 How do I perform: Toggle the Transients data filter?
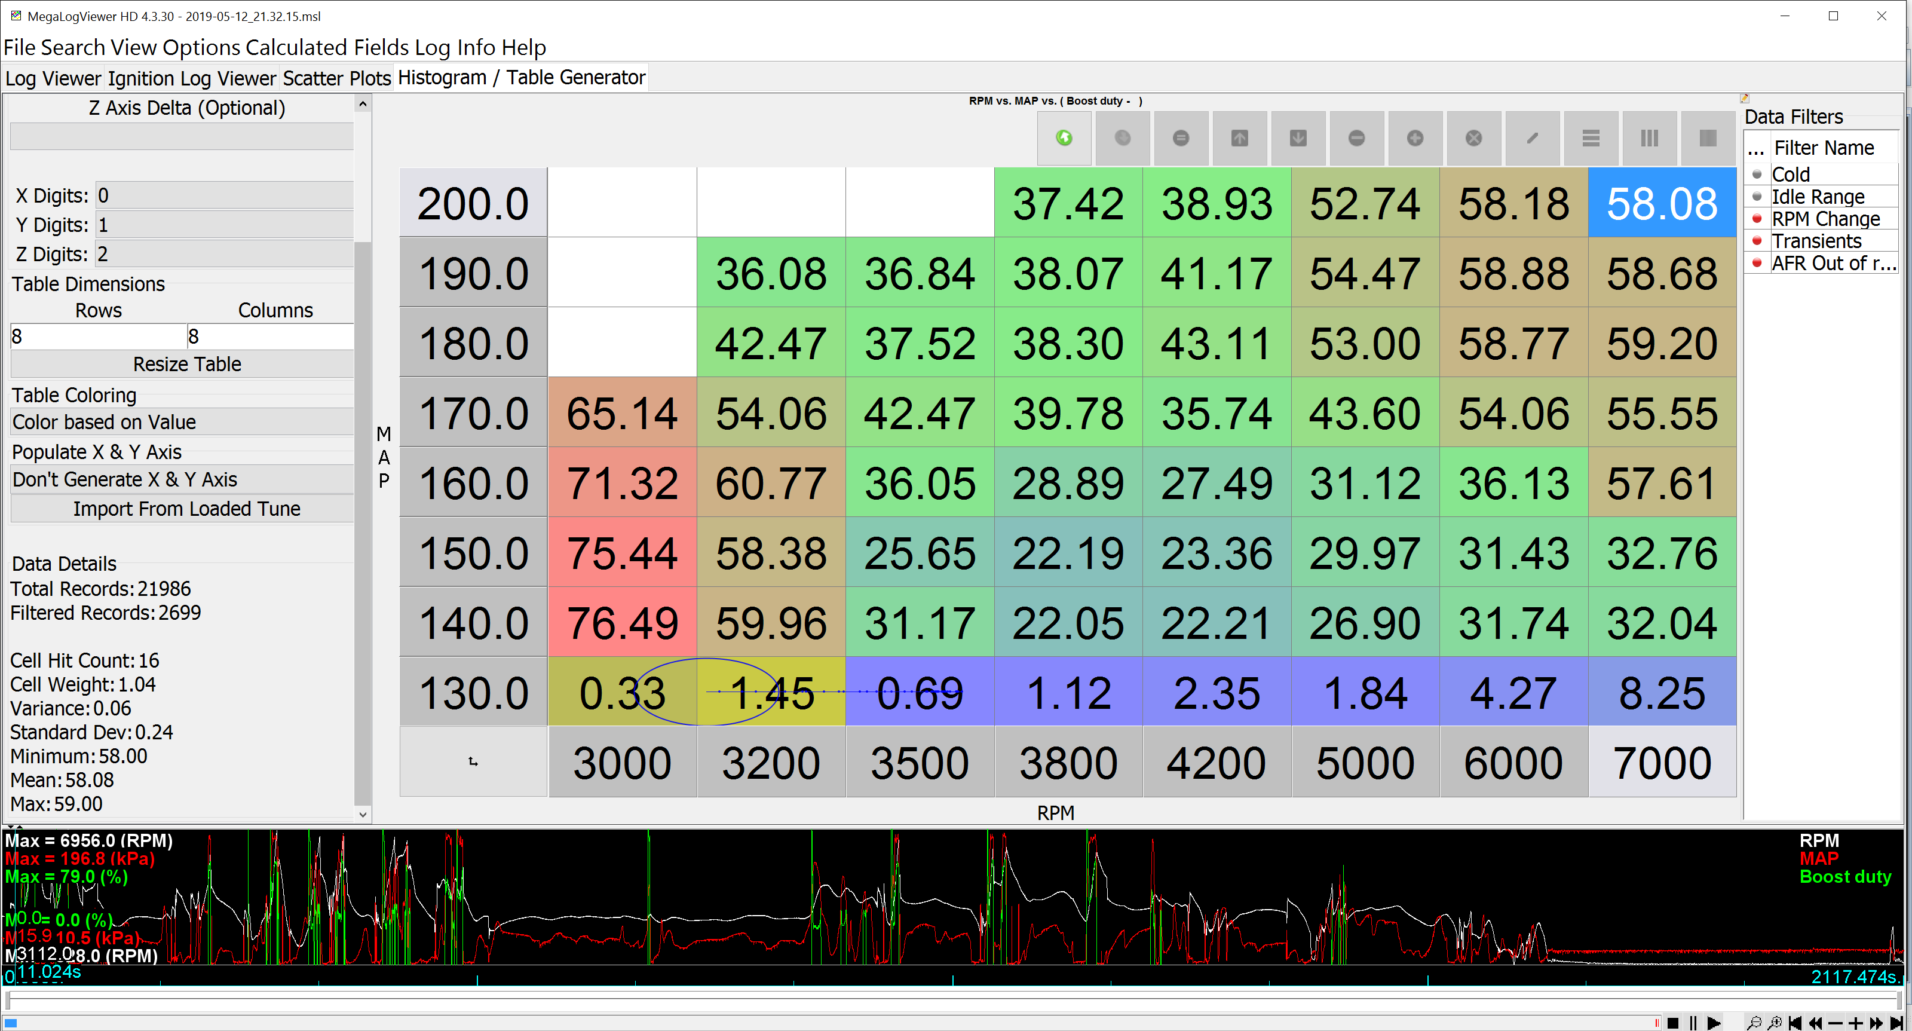(x=1757, y=241)
